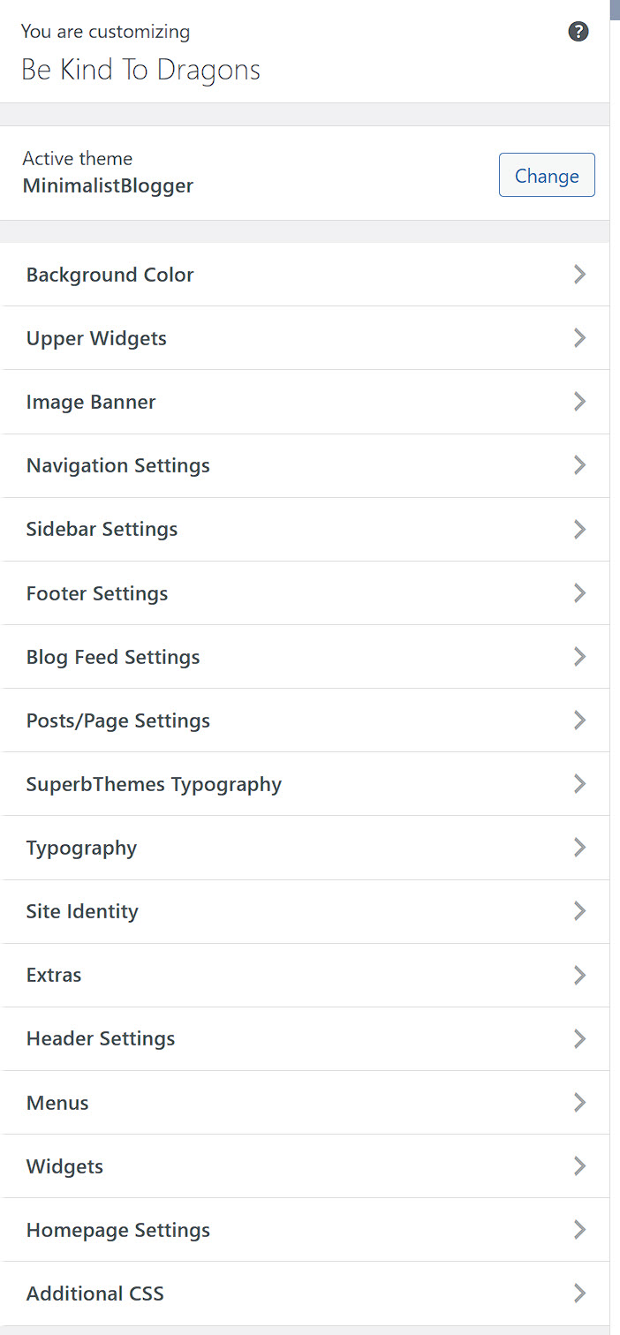The image size is (620, 1335).
Task: Open the Site Identity panel
Action: (x=305, y=911)
